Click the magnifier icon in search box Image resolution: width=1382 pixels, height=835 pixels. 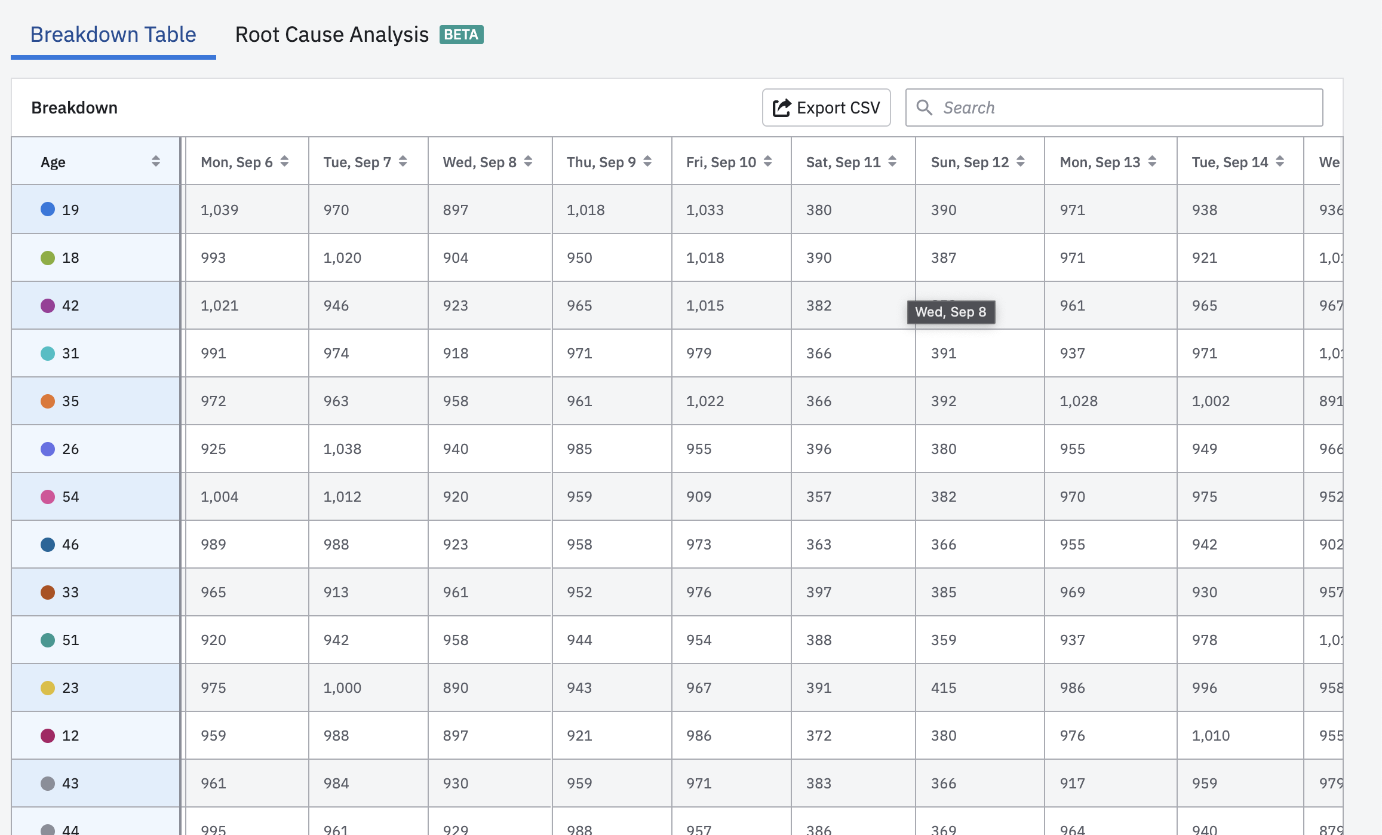(924, 108)
